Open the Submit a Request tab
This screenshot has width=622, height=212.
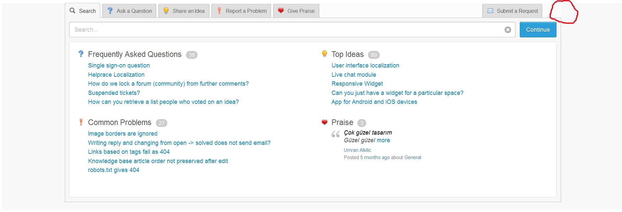(512, 11)
